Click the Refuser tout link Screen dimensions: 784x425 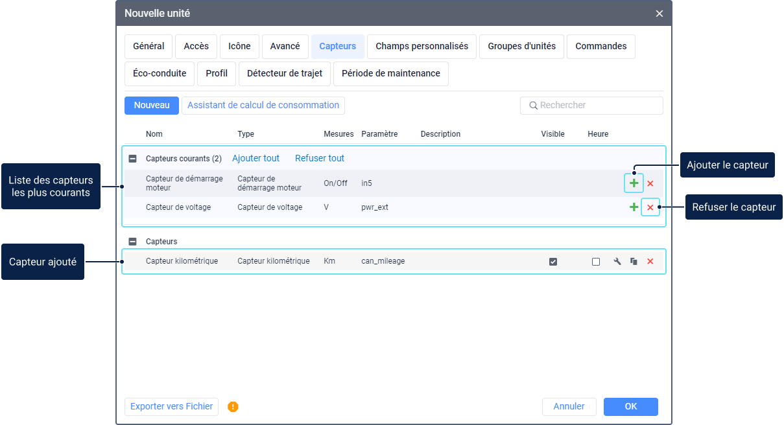coord(320,159)
